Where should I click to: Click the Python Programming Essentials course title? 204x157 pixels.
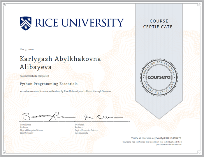tap(49, 84)
